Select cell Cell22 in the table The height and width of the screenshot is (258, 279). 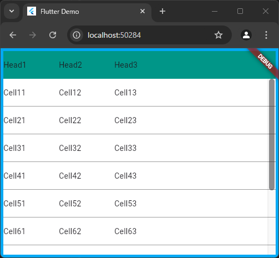(70, 120)
